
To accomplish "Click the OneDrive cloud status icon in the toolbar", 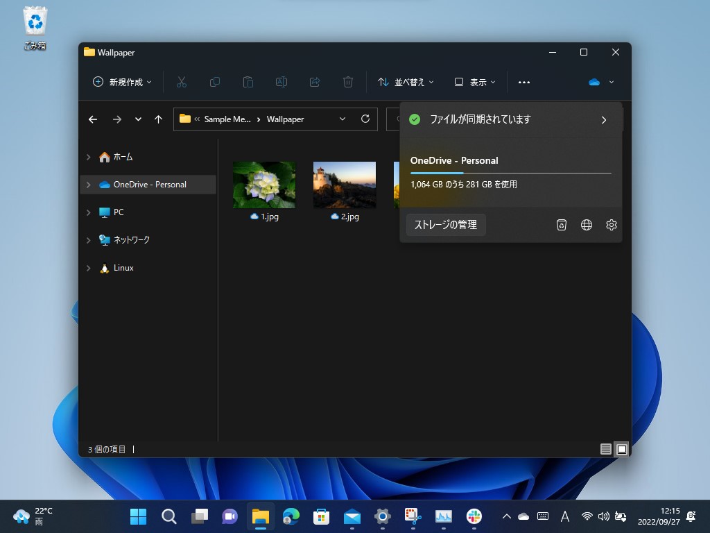I will (x=594, y=82).
